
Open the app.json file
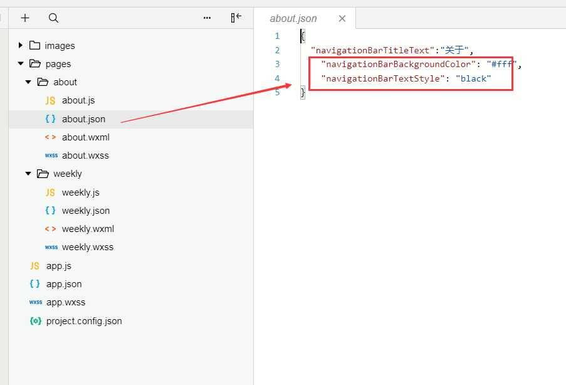click(64, 284)
